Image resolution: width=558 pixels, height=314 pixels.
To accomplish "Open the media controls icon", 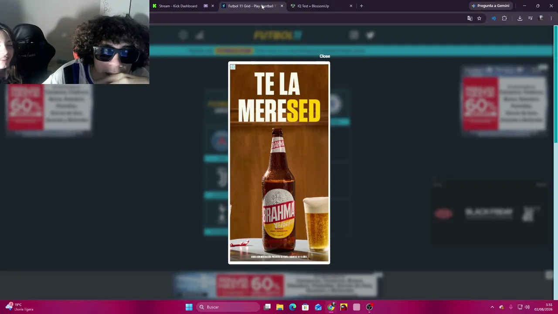I will click(x=530, y=18).
